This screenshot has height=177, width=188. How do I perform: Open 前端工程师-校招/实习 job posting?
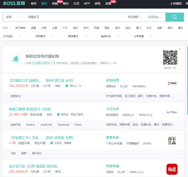pyautogui.click(x=25, y=109)
